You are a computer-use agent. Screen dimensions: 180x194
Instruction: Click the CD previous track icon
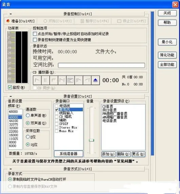(70, 80)
